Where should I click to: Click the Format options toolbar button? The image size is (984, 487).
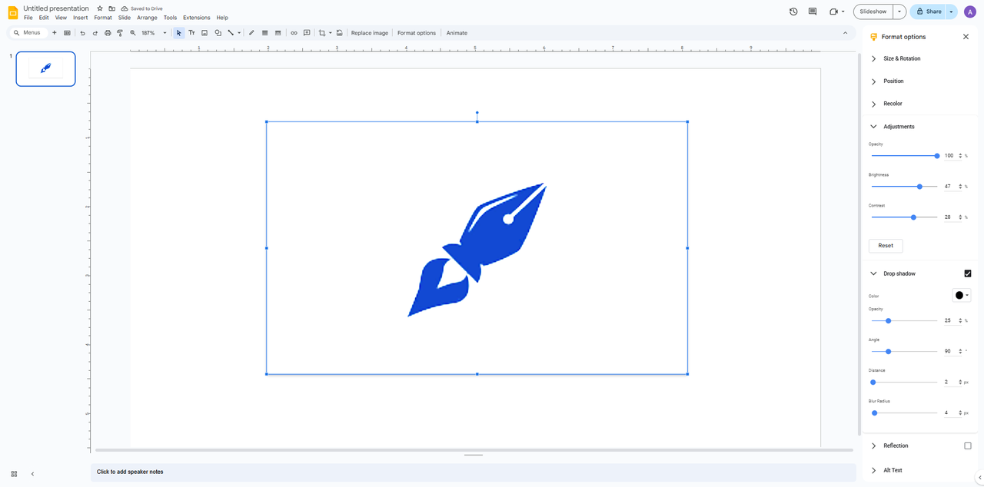pyautogui.click(x=417, y=33)
